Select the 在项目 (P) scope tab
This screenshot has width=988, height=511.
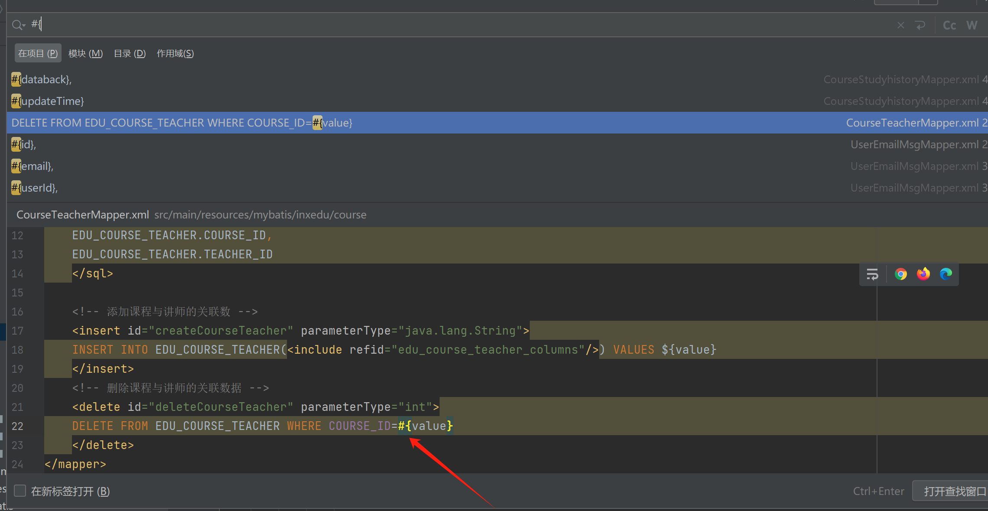pos(38,53)
